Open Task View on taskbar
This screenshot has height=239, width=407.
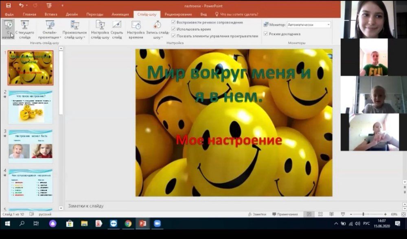[x=36, y=224]
